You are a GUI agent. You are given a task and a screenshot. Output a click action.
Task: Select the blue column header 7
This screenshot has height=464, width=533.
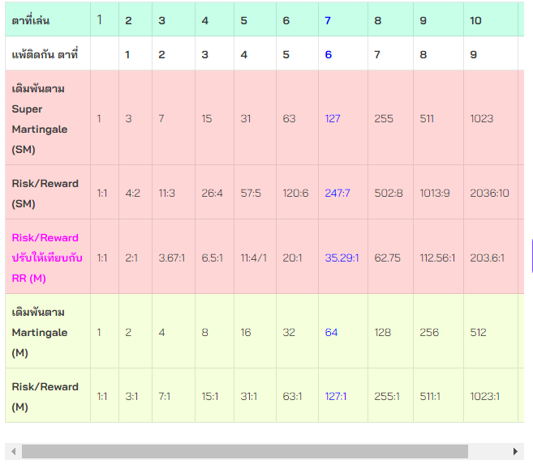point(328,20)
